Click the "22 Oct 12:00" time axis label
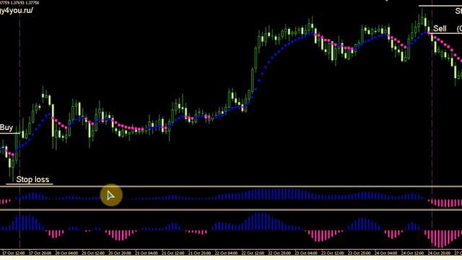The image size is (462, 260). [253, 253]
